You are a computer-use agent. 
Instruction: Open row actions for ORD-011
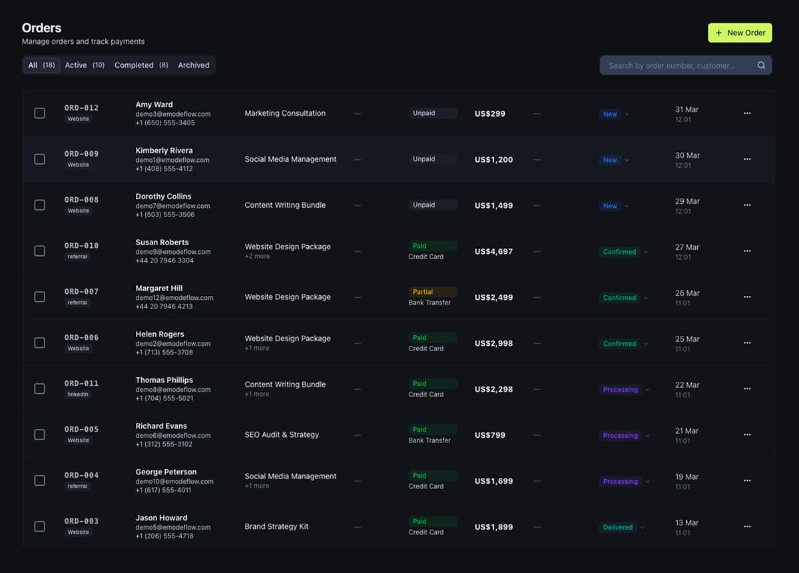pyautogui.click(x=747, y=389)
